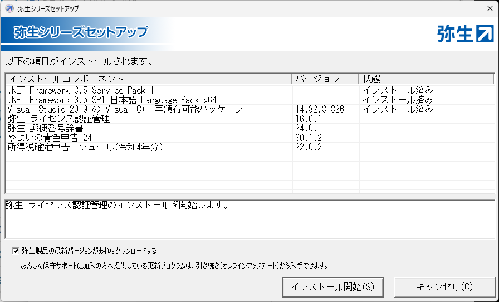Select the .NET Framework 3.5 SP1 日本語 Language Pack row

[250, 100]
